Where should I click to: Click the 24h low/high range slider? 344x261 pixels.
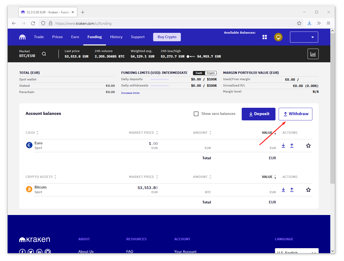[x=191, y=57]
